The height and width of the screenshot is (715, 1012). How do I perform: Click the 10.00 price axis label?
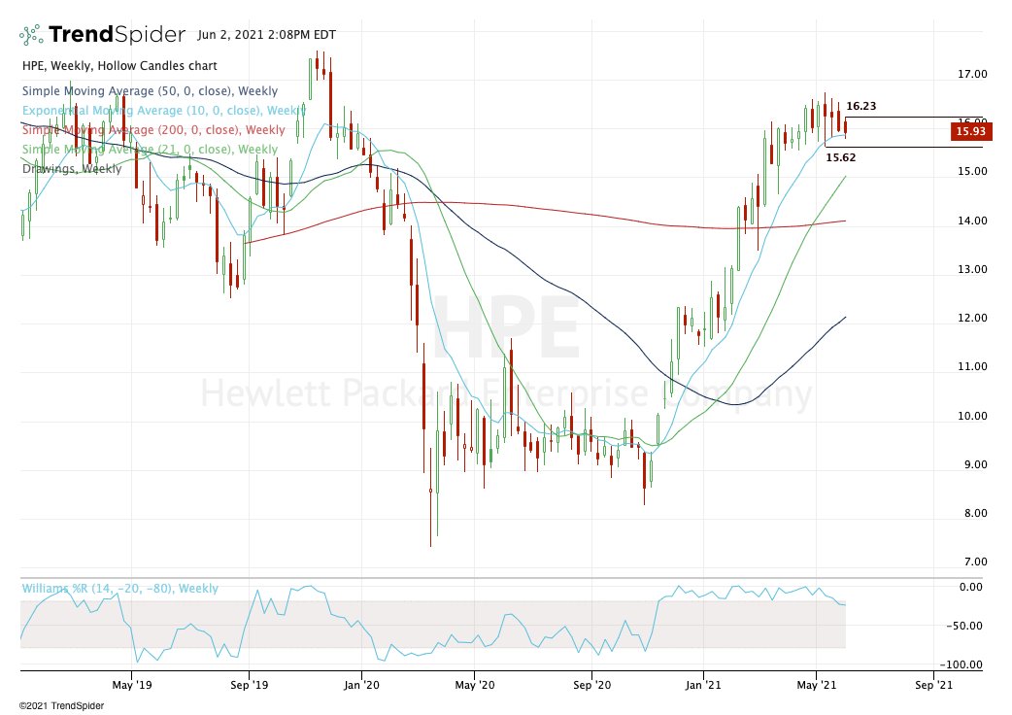tap(972, 416)
